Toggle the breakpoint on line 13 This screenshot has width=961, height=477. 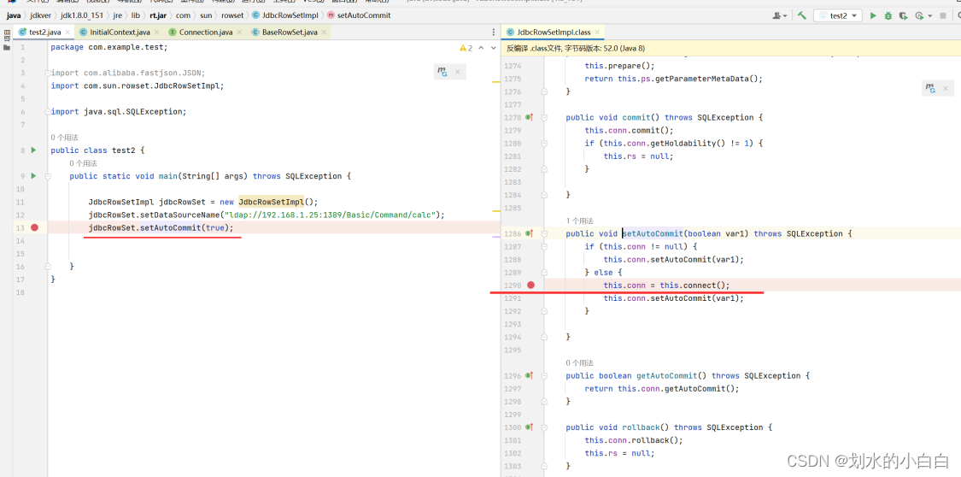coord(34,227)
